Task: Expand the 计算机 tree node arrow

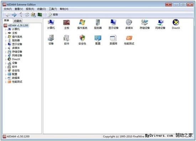Action: [x=6, y=29]
